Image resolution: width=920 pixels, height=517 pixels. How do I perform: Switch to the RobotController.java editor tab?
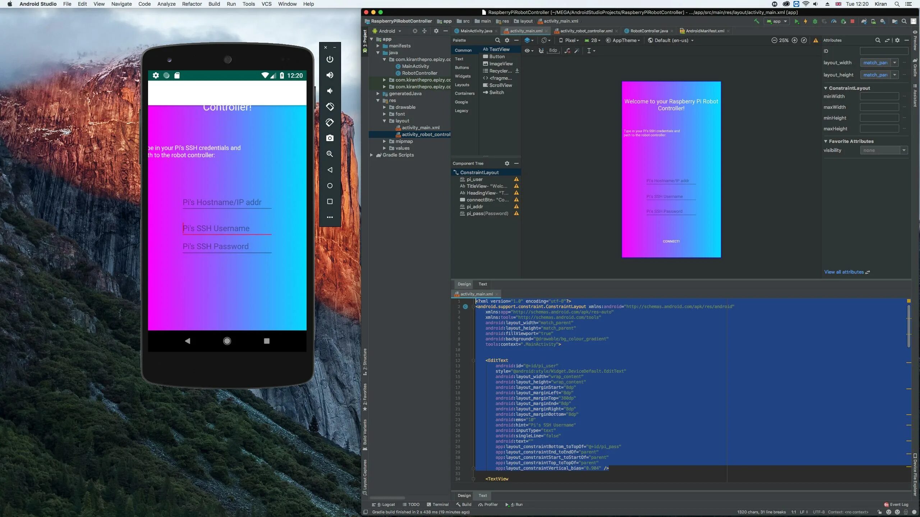coord(649,31)
